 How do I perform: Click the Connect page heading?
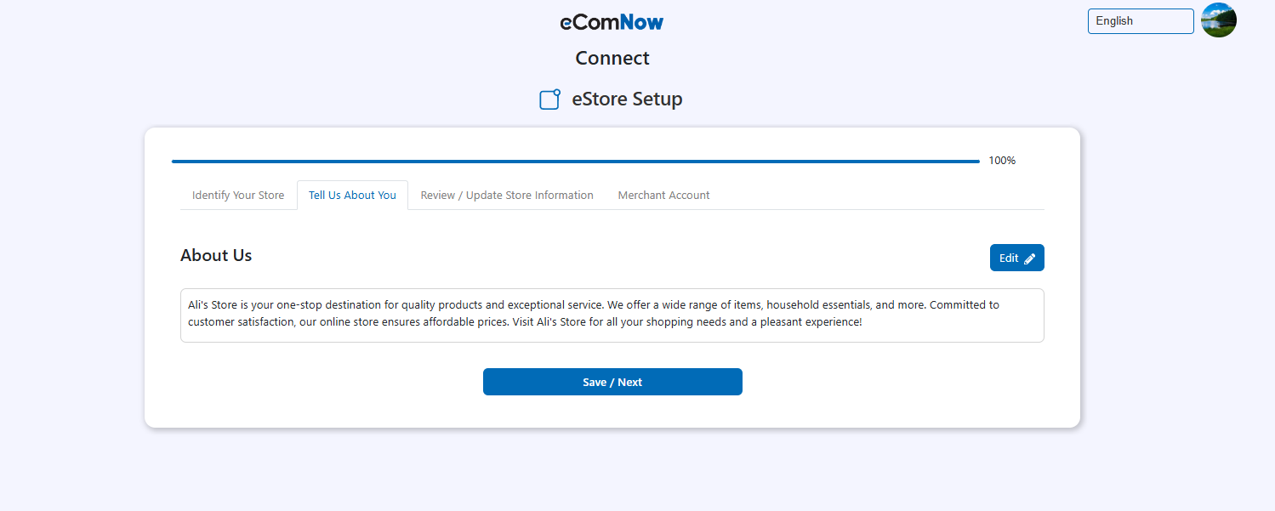point(612,58)
